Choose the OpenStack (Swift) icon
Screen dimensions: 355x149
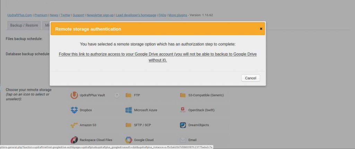tap(183, 110)
